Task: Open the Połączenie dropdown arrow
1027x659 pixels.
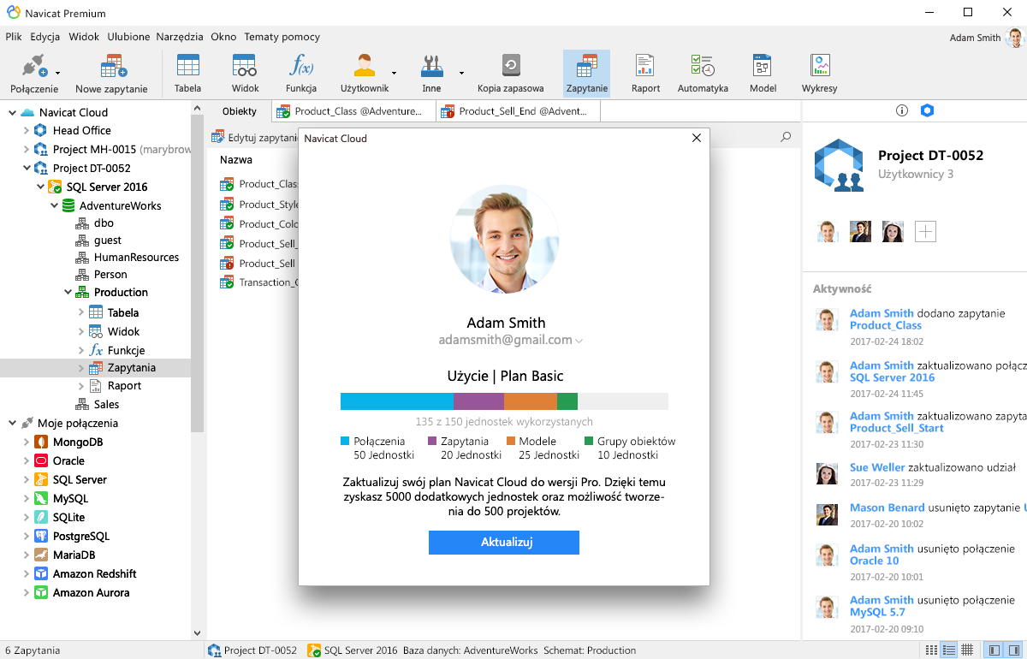Action: pyautogui.click(x=57, y=73)
